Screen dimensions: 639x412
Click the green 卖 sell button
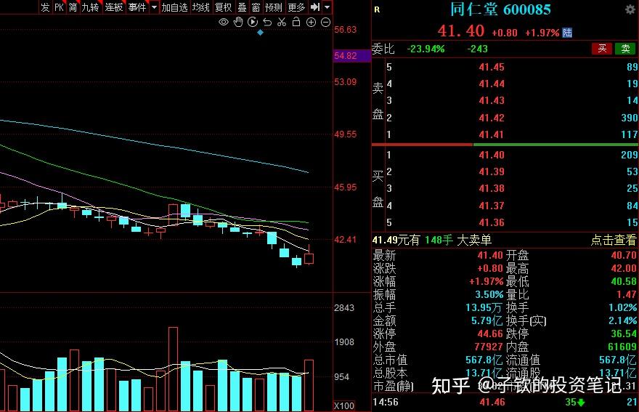[625, 49]
